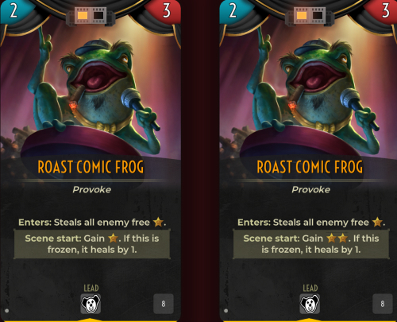Click the right card's Scene start text box
Image resolution: width=397 pixels, height=322 pixels.
click(x=311, y=244)
